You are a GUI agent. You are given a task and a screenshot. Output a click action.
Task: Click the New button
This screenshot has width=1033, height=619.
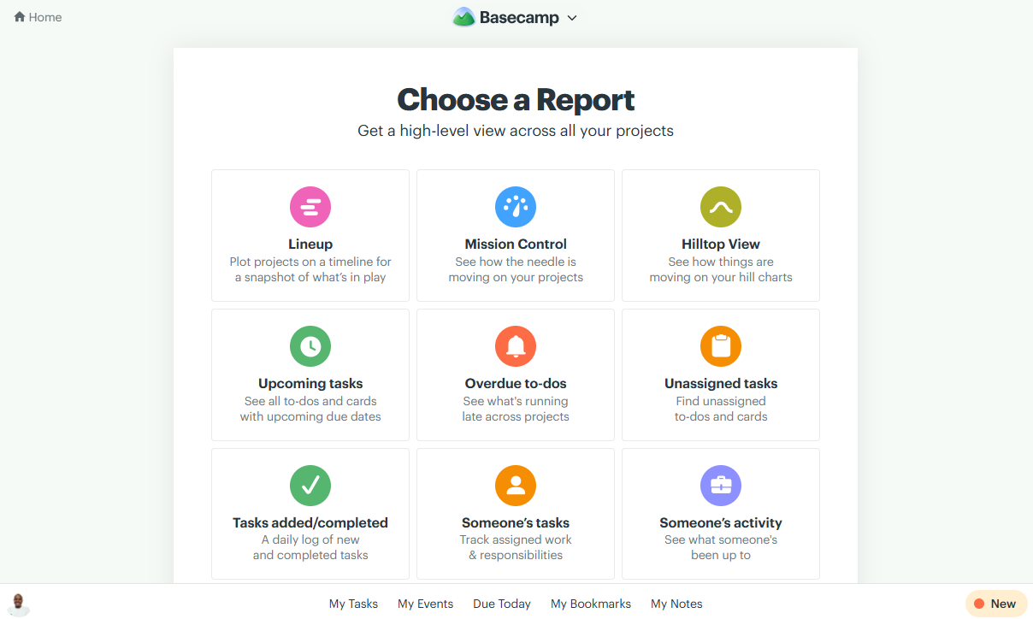click(996, 604)
